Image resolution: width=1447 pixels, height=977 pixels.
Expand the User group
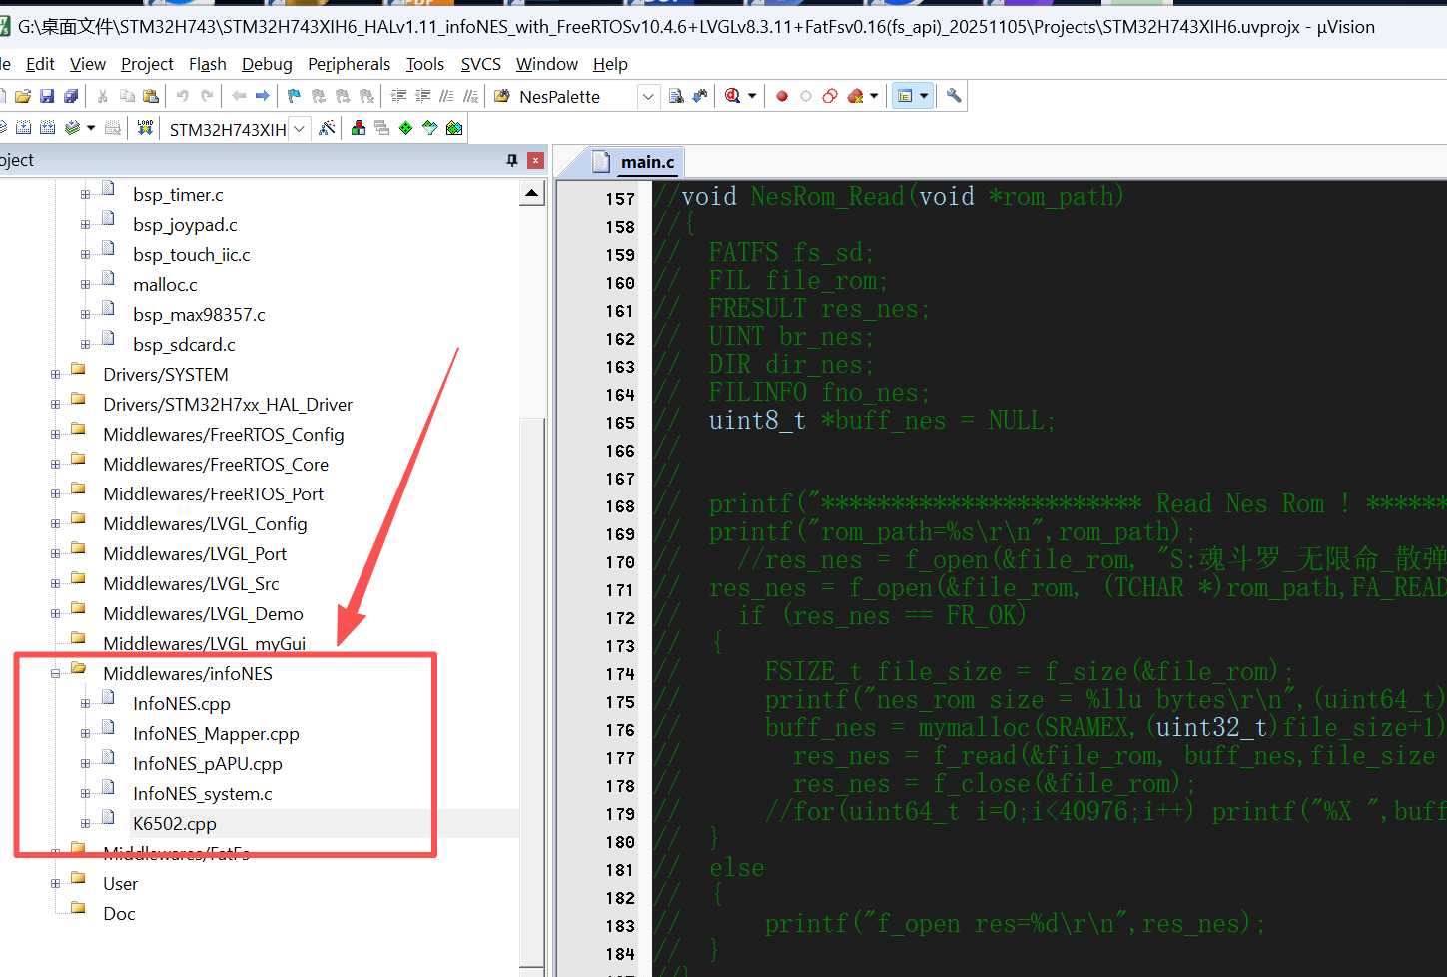pyautogui.click(x=55, y=883)
